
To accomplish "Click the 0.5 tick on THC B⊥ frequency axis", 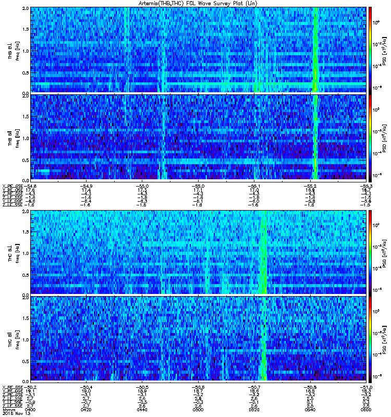I will click(26, 275).
